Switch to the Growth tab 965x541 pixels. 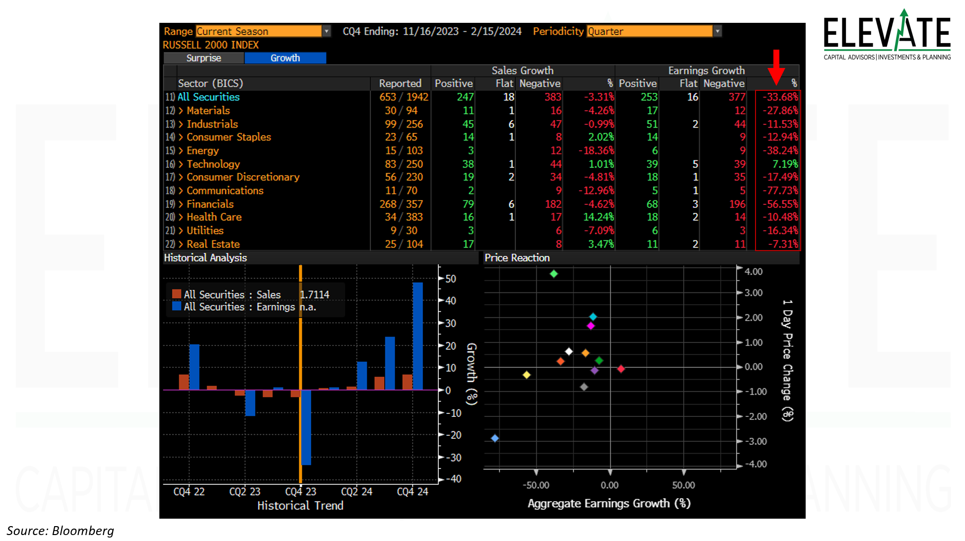coord(285,58)
